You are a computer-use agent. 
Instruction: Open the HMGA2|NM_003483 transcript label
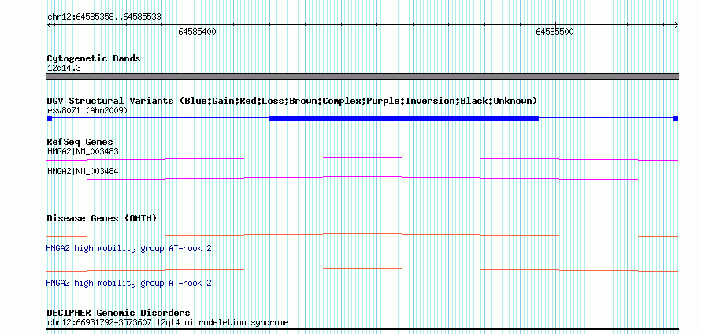83,151
